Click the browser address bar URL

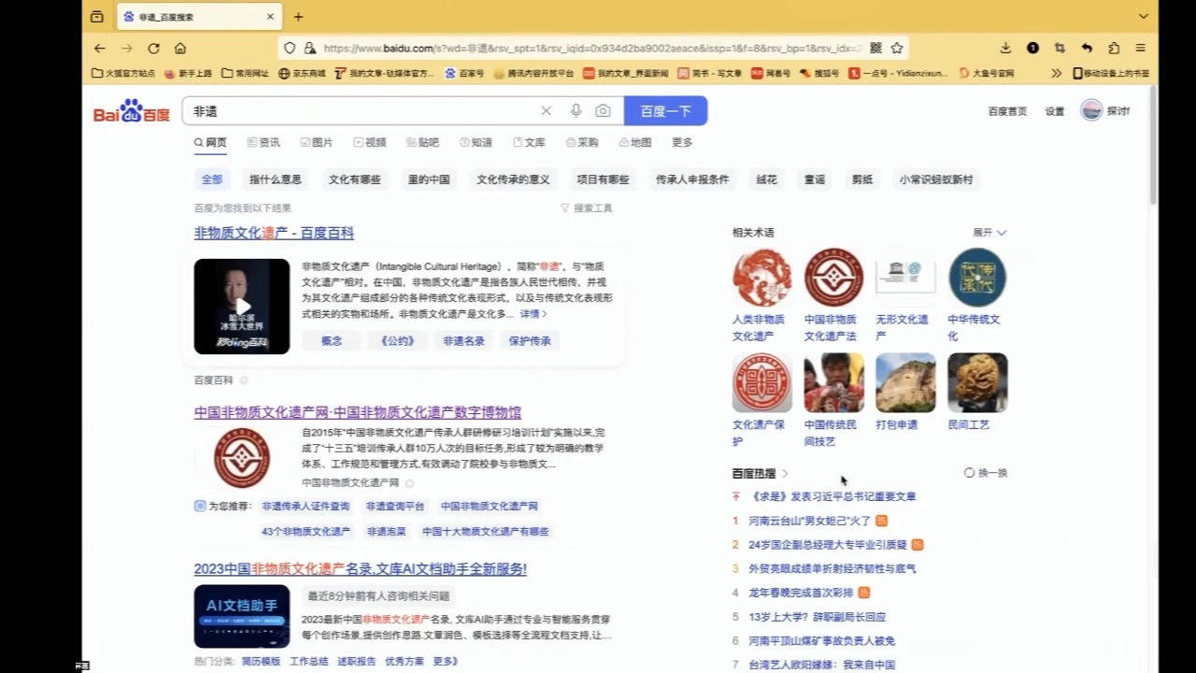click(593, 48)
